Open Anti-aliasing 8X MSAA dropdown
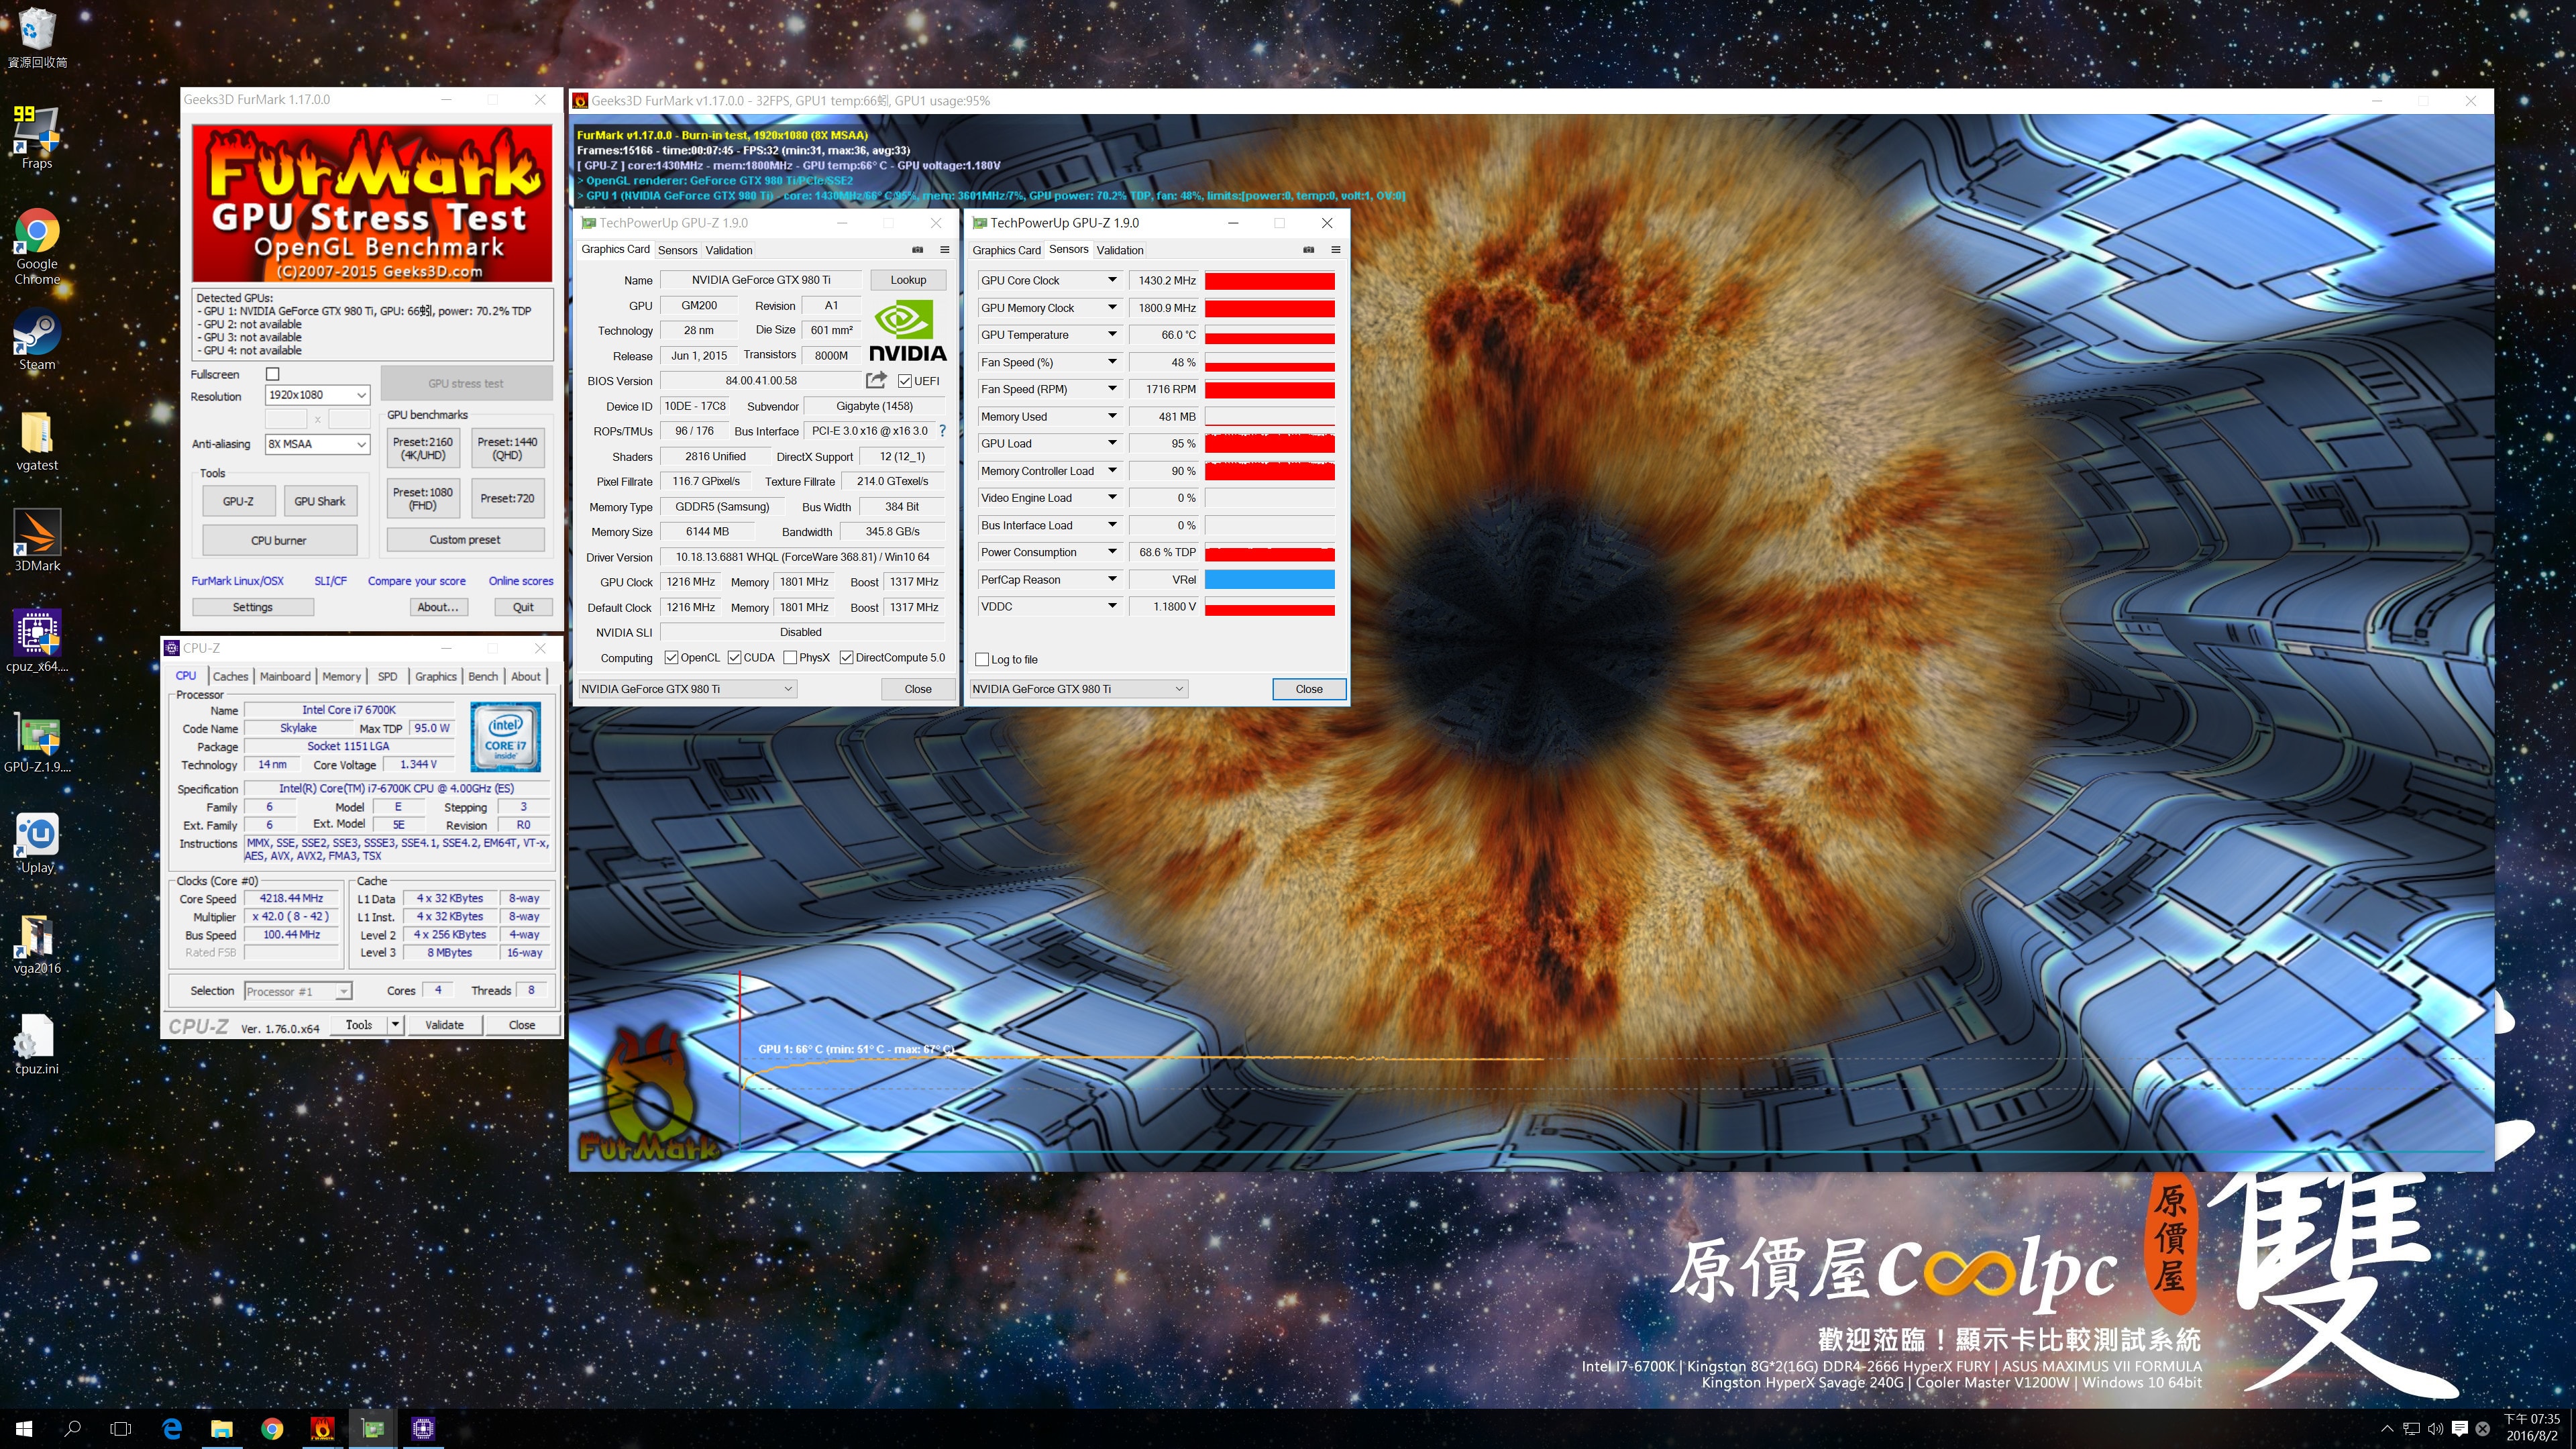Viewport: 2576px width, 1449px height. click(x=317, y=444)
